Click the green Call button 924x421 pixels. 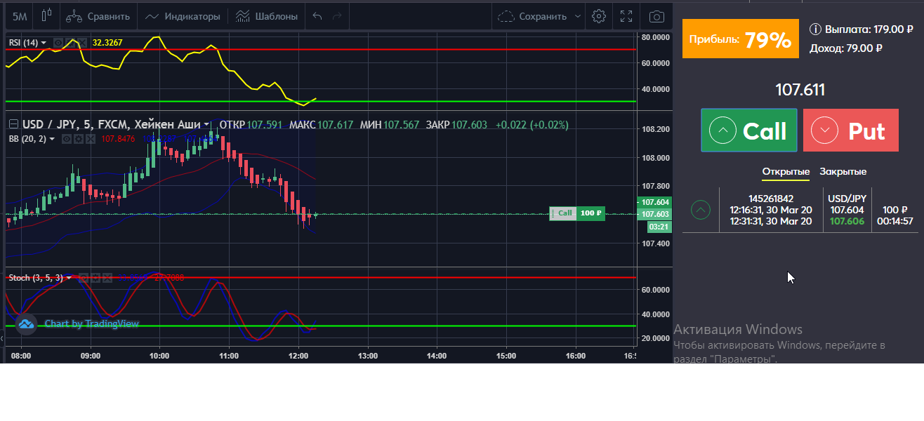tap(748, 131)
